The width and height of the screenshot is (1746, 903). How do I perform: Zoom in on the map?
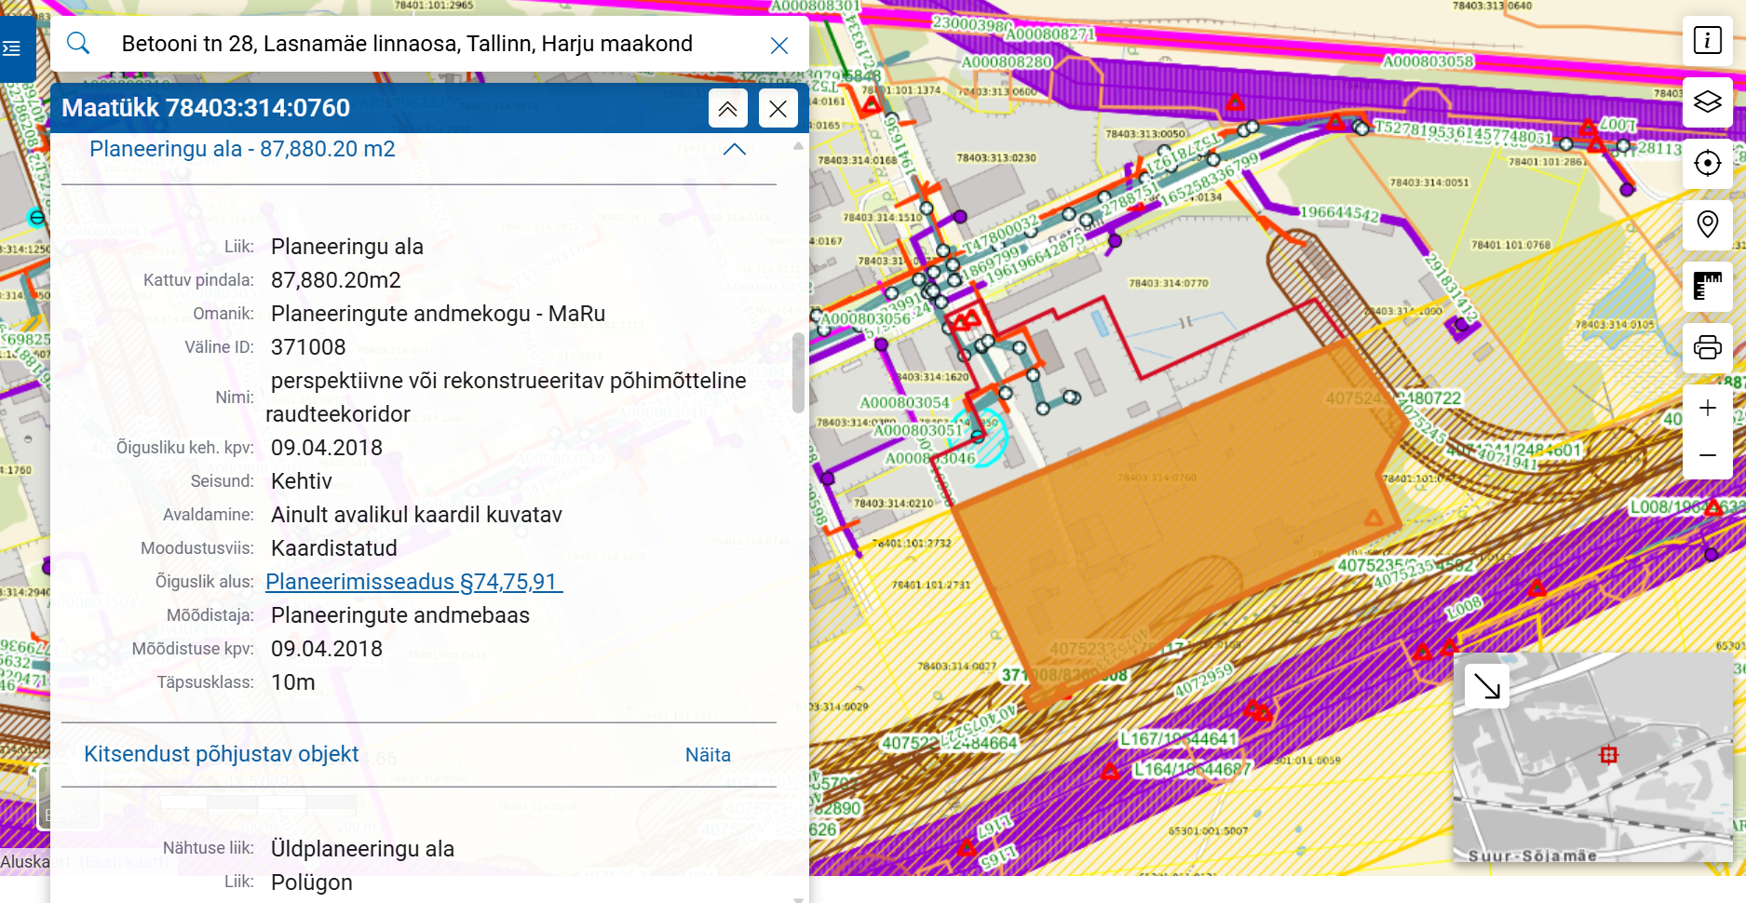[x=1707, y=409]
